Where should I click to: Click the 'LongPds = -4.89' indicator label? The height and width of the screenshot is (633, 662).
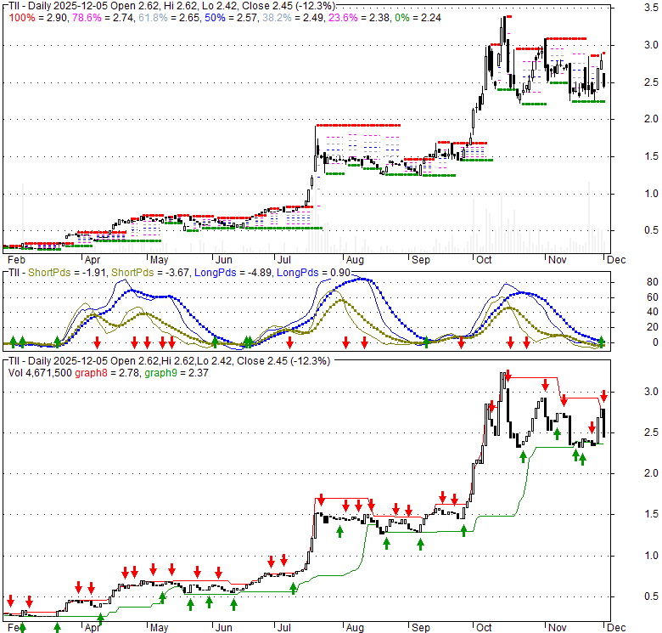tap(233, 273)
